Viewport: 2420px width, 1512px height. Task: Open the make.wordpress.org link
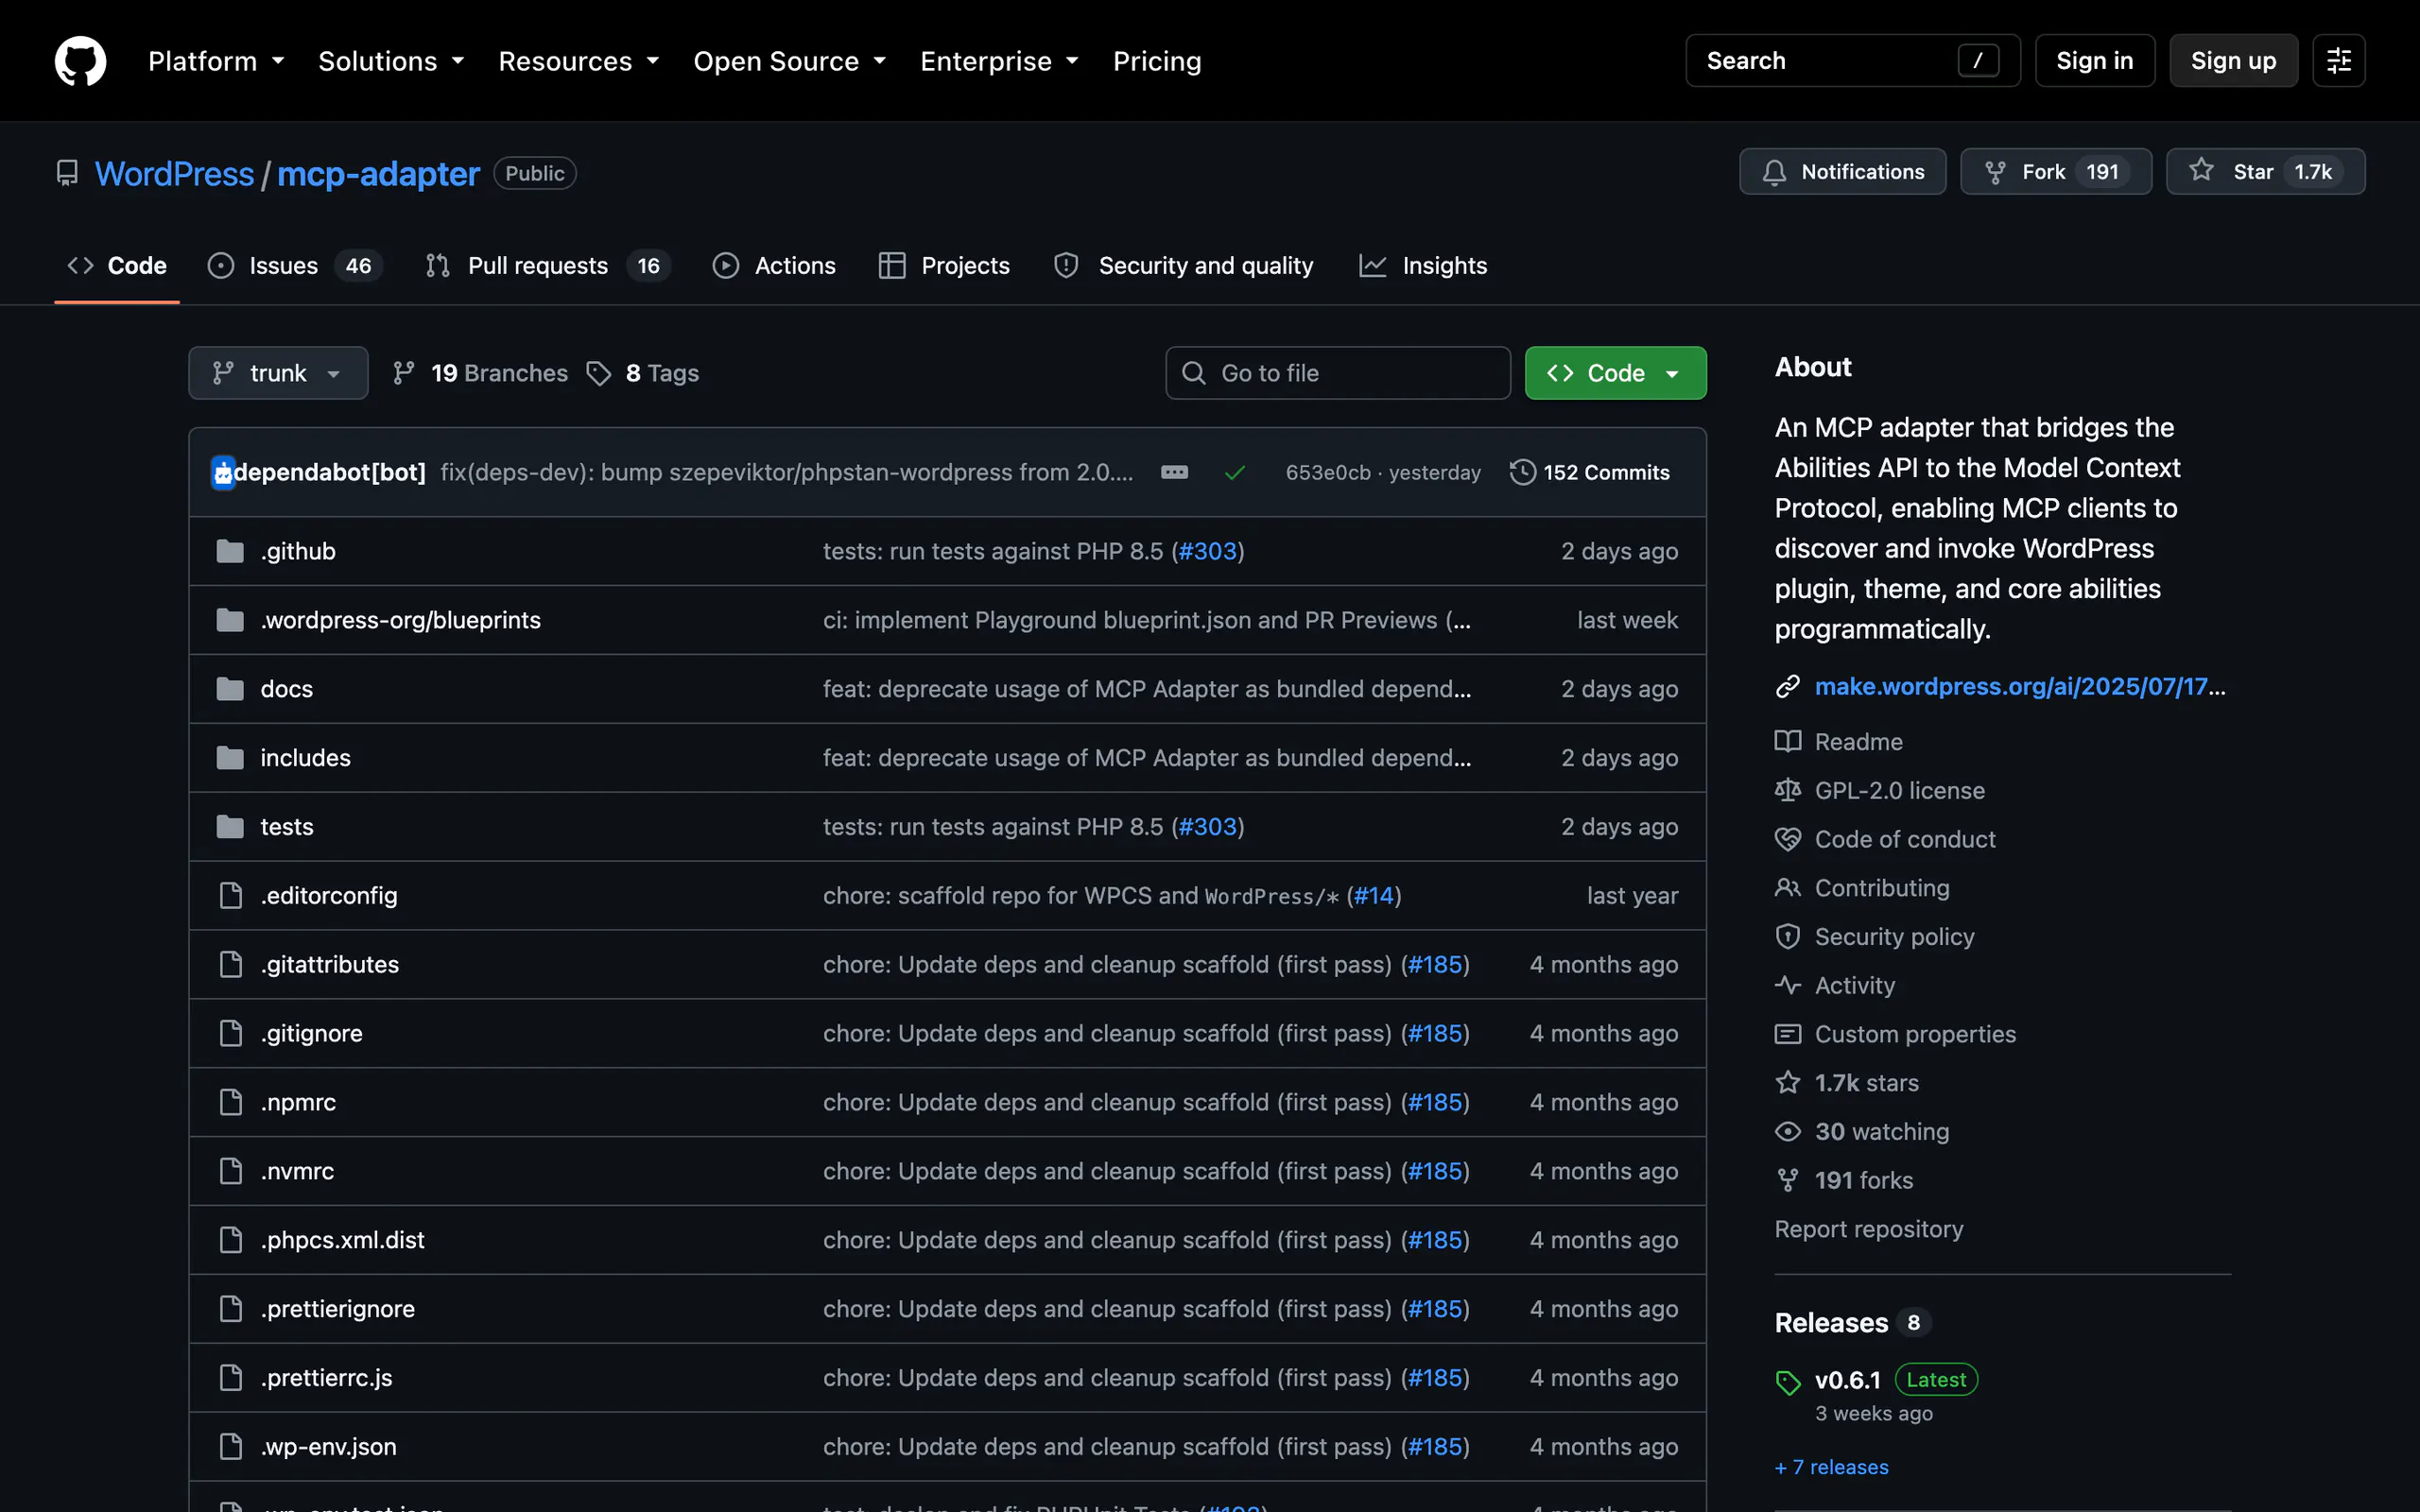pyautogui.click(x=2019, y=687)
